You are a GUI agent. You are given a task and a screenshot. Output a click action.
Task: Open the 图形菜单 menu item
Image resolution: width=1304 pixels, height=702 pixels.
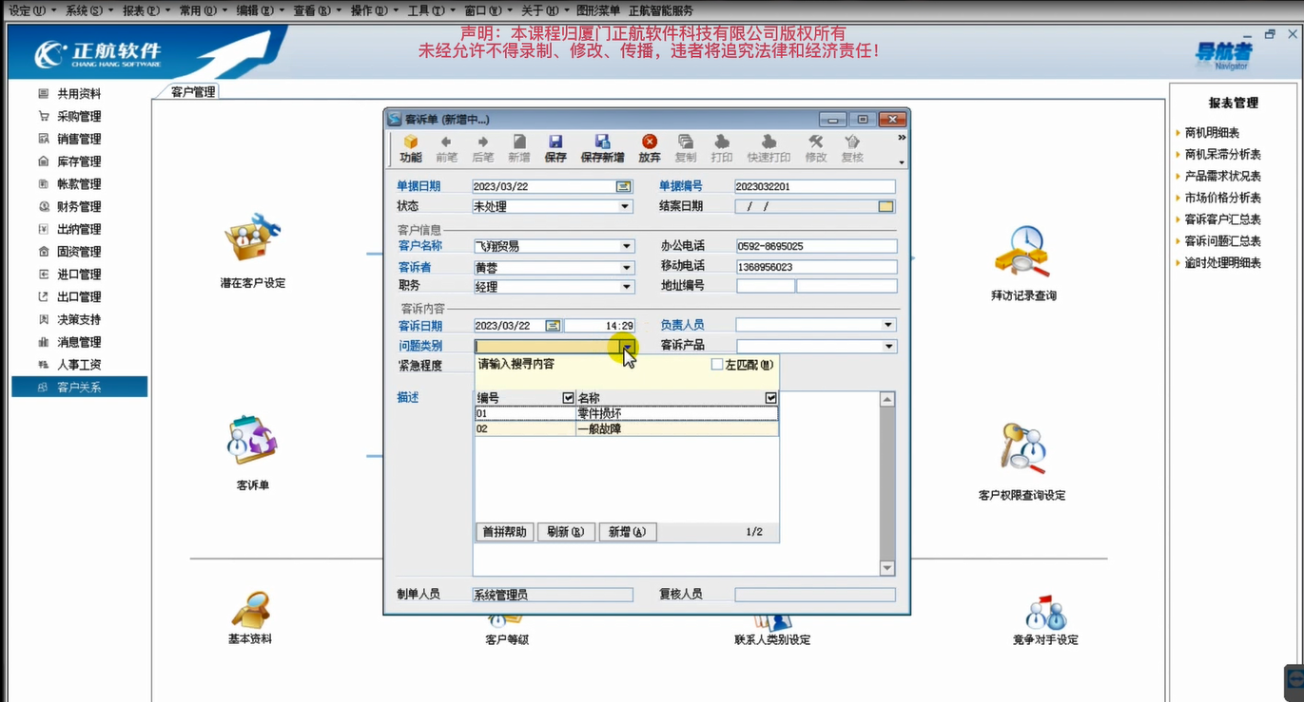click(598, 10)
